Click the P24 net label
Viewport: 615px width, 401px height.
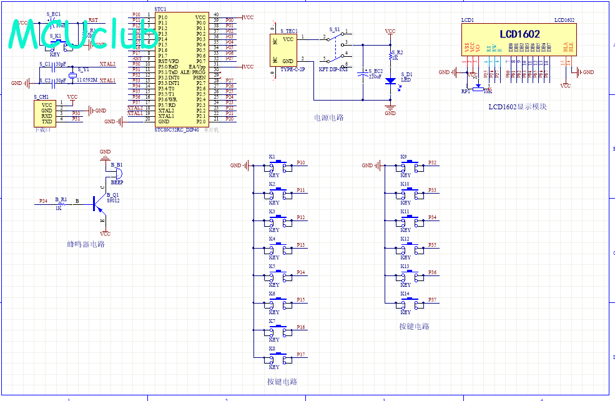(43, 201)
